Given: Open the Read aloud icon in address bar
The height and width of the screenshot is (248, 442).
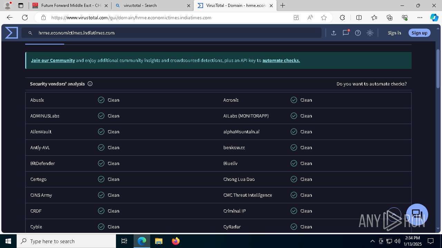Looking at the screenshot, I should tap(310, 18).
